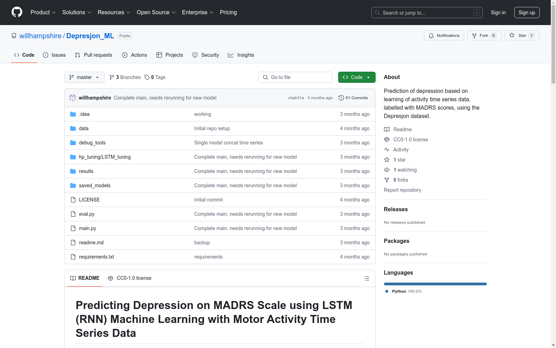Click the folder icon for results
Image resolution: width=556 pixels, height=348 pixels.
[73, 171]
